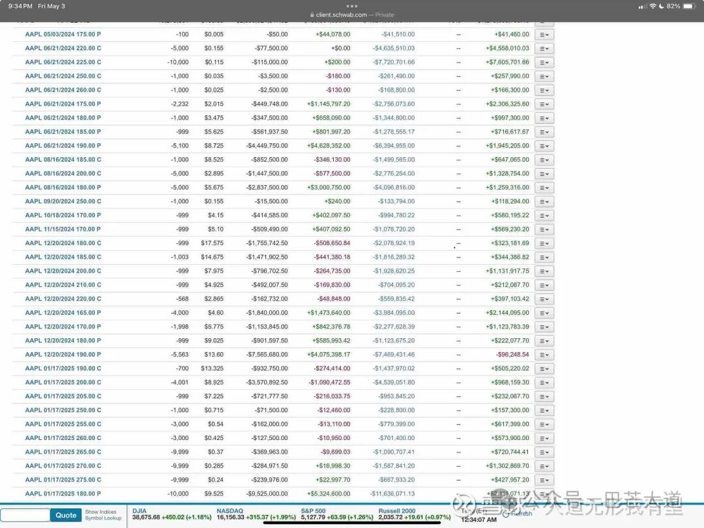Expand row menu for AAPL 12/20/2024 200.00 C
Screen dimensions: 704x528
click(x=544, y=271)
